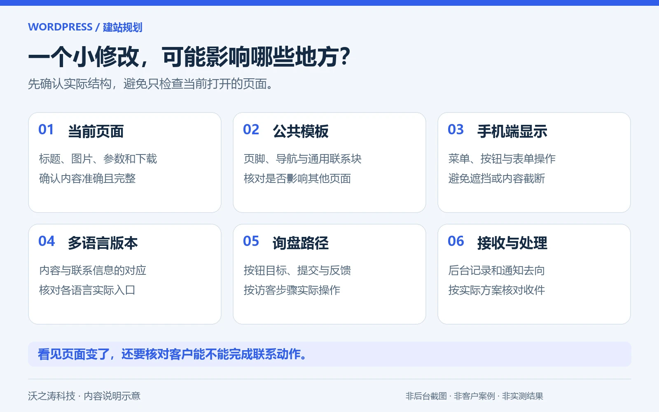Click the line '核对是否影响其他页面'
The width and height of the screenshot is (659, 412).
click(x=297, y=178)
